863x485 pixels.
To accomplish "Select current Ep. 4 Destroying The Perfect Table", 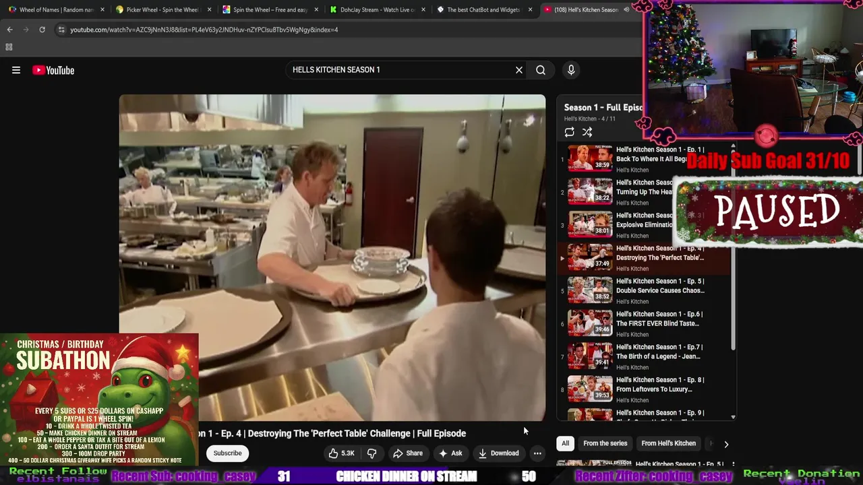I will (x=644, y=258).
